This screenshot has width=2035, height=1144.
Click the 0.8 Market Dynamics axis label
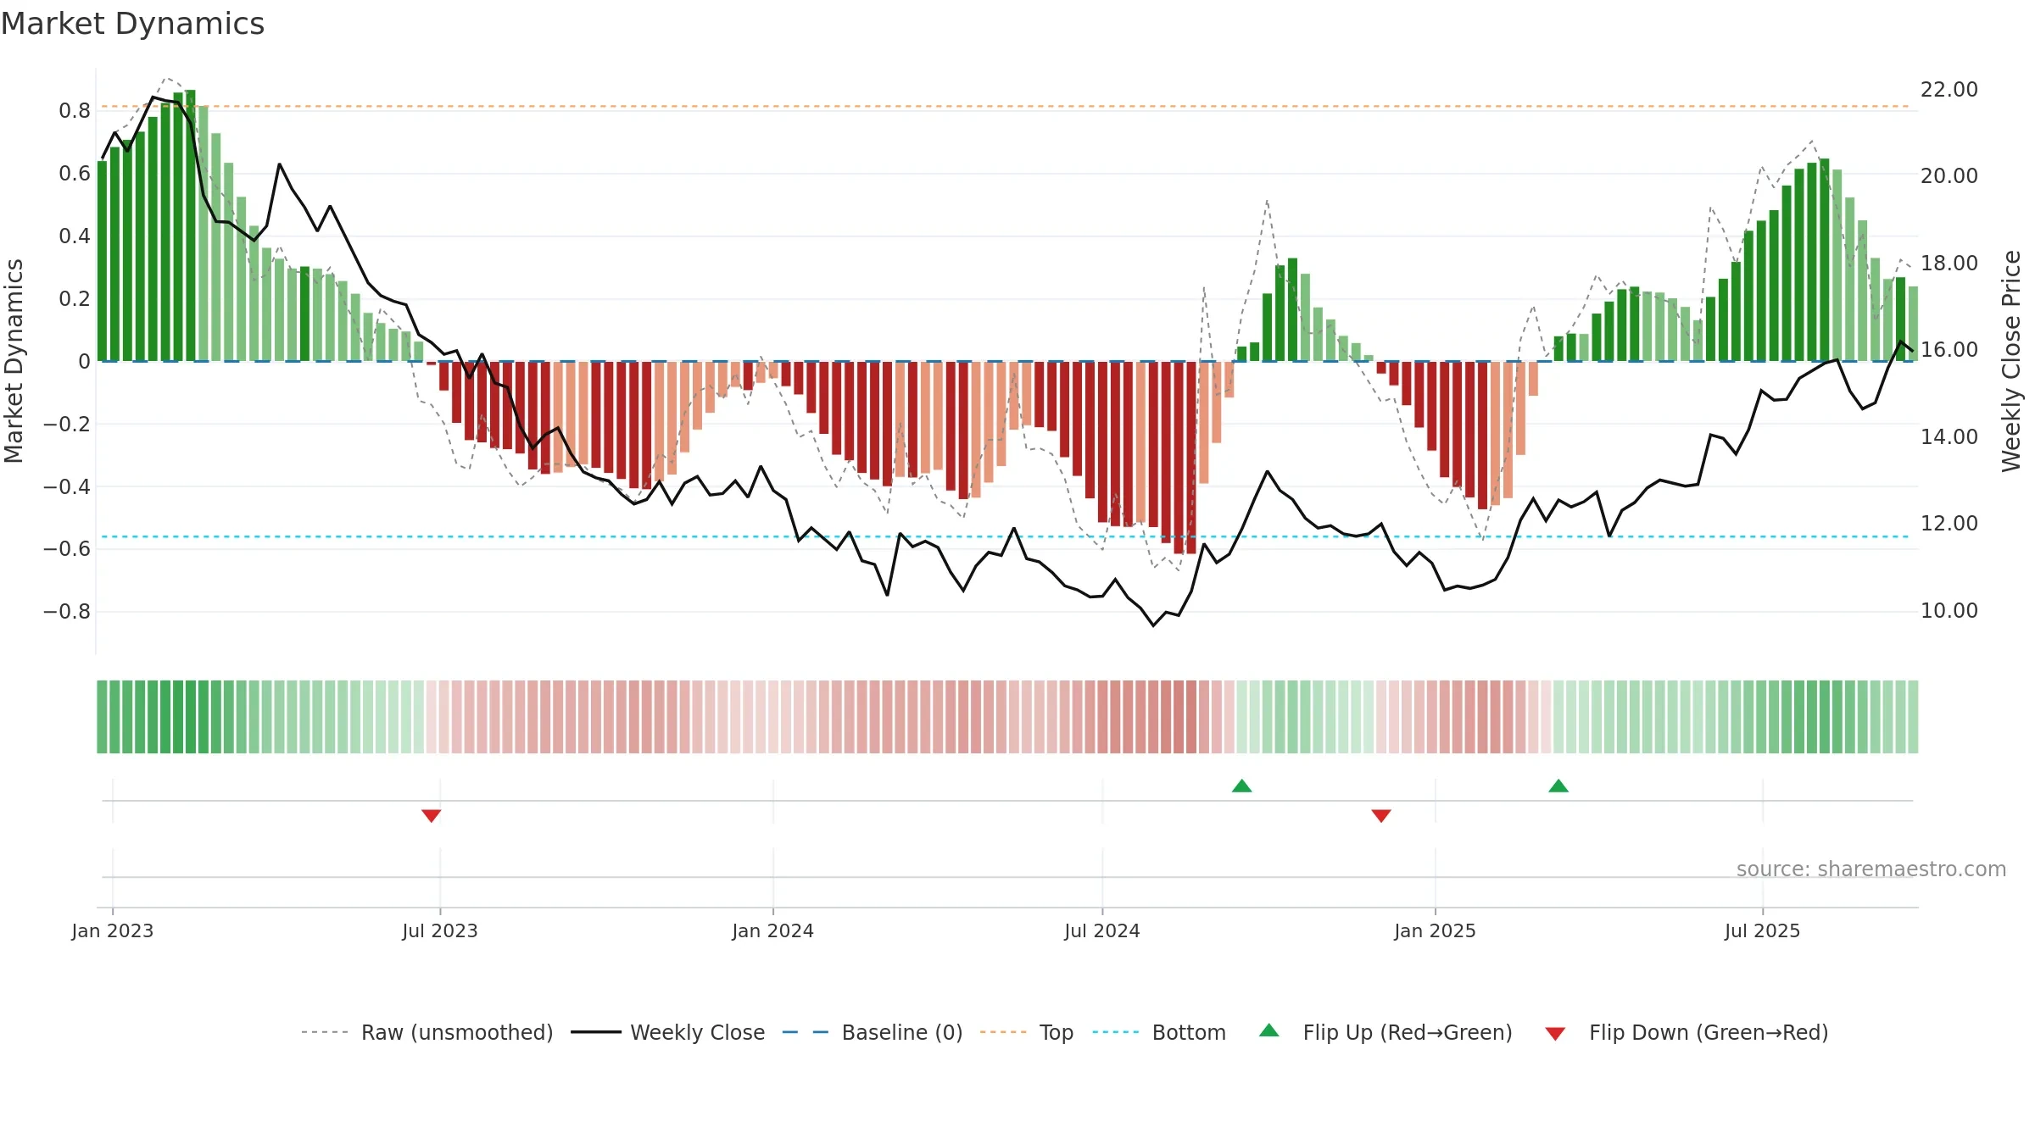coord(75,110)
